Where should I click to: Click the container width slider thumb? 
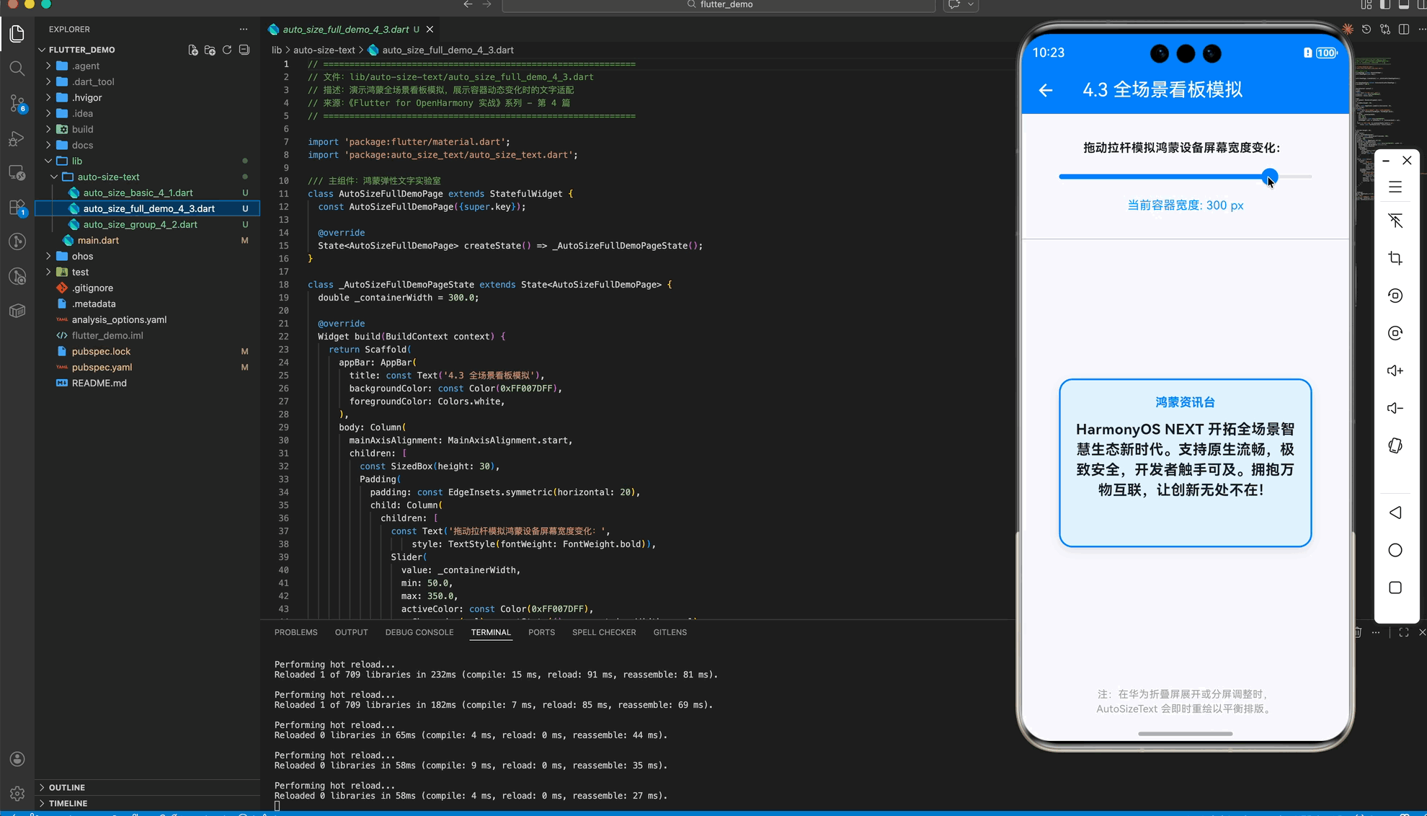tap(1269, 176)
